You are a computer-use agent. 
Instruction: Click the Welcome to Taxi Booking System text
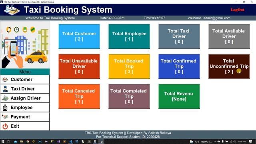coord(50,18)
